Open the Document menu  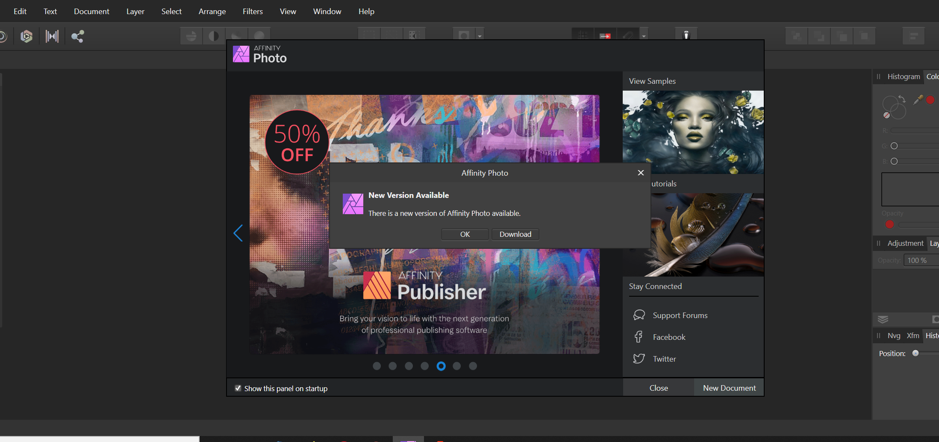(91, 11)
